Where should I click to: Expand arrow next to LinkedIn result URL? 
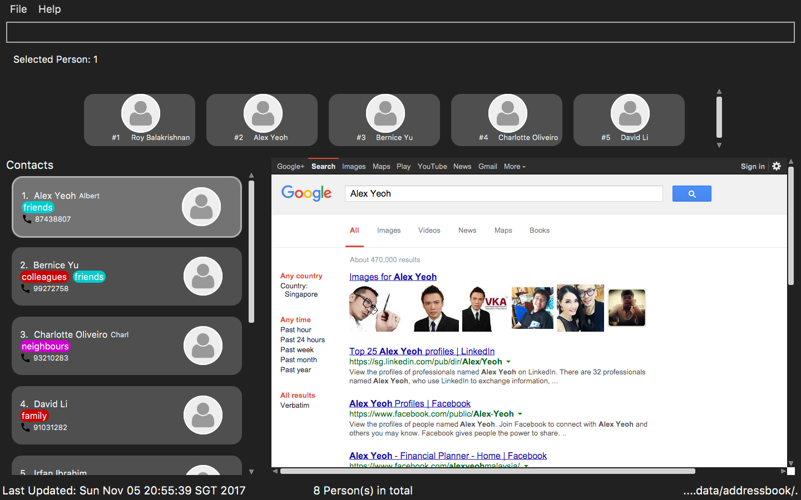click(508, 362)
